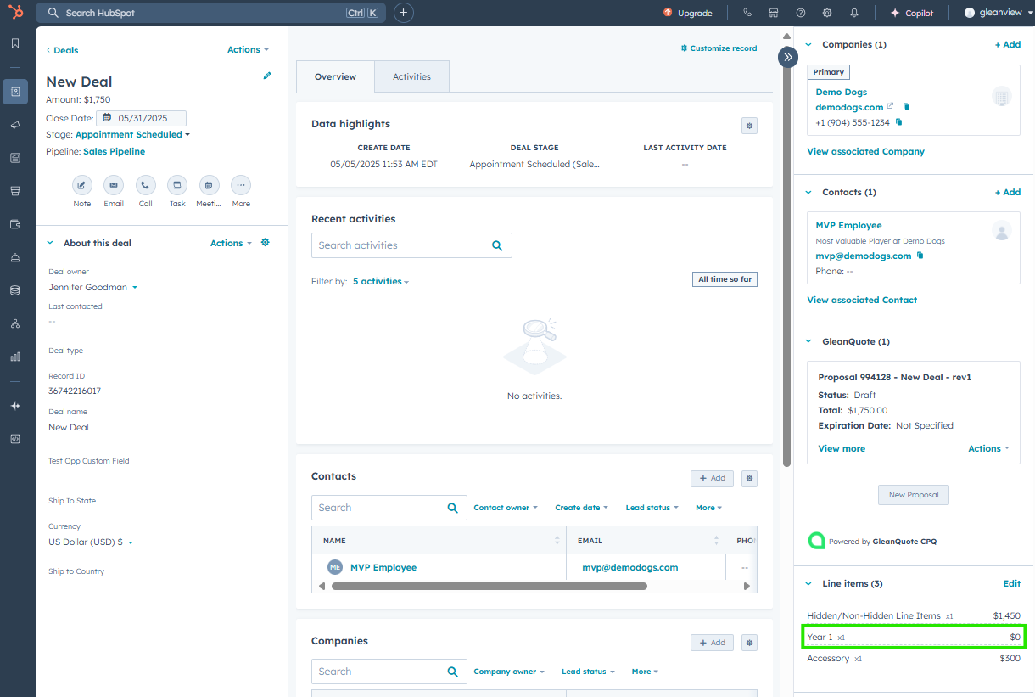
Task: Open Data highlights gear settings
Action: [749, 126]
